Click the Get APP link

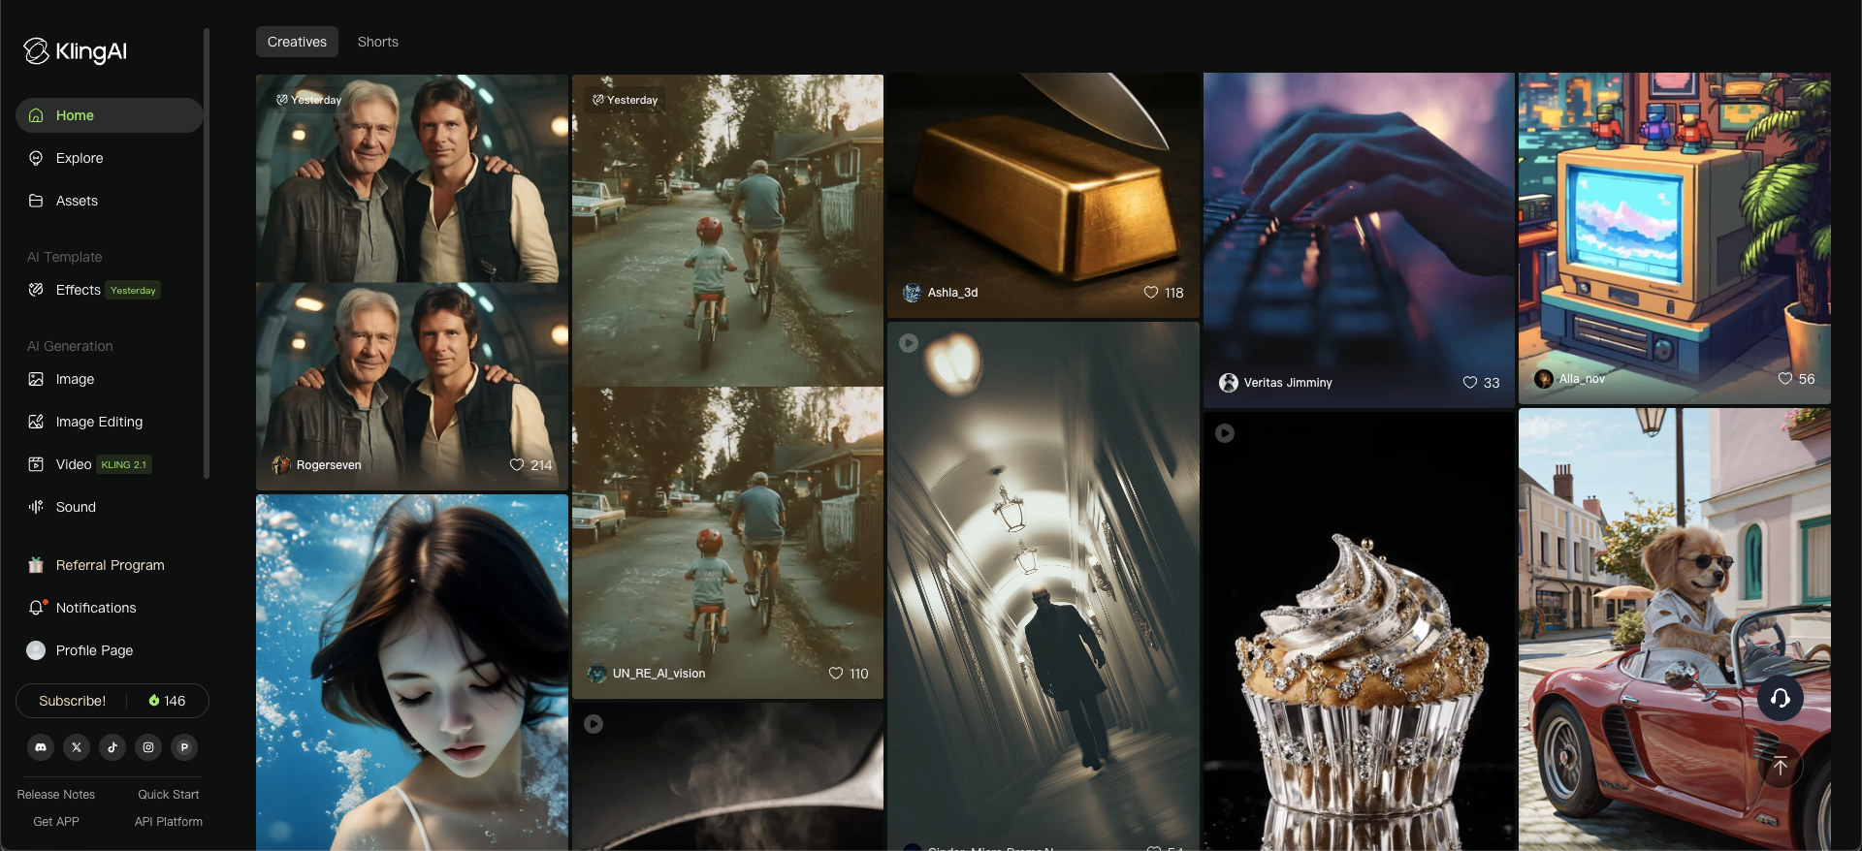(56, 822)
